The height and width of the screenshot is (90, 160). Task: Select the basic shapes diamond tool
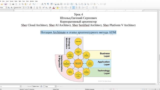(x=101, y=4)
